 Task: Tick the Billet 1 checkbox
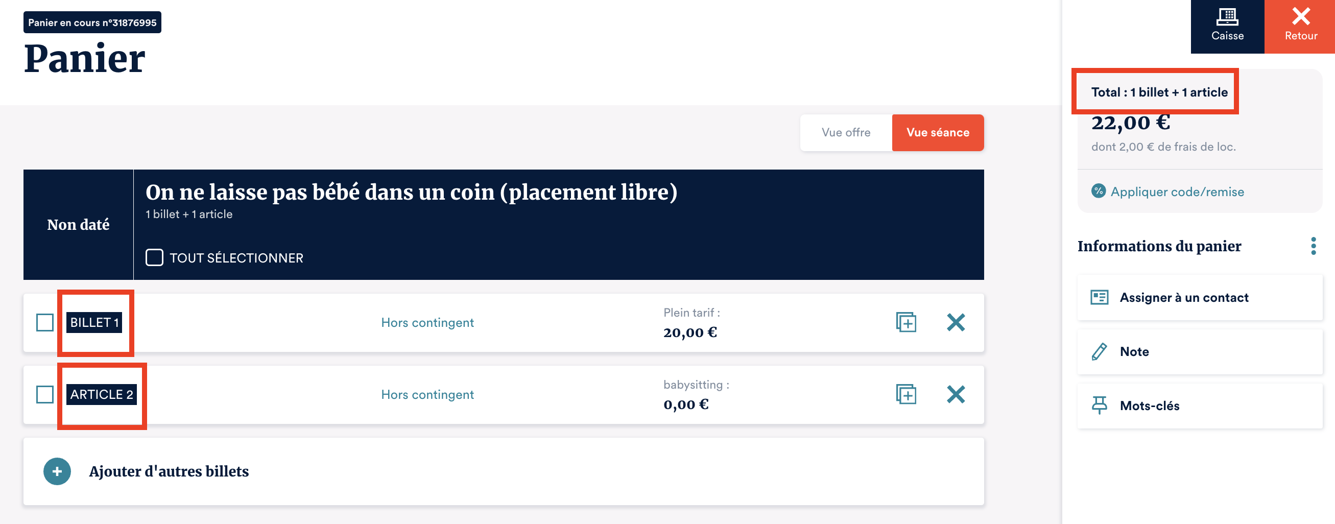(45, 322)
